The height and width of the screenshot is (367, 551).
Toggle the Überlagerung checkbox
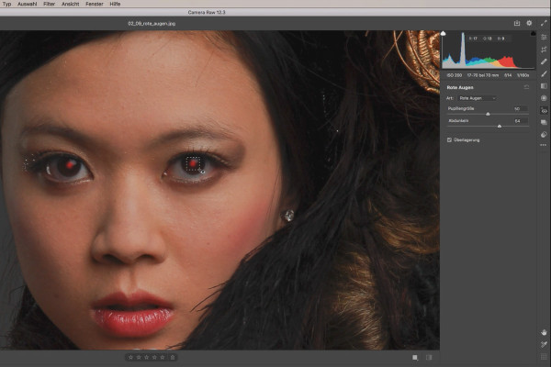tap(449, 139)
